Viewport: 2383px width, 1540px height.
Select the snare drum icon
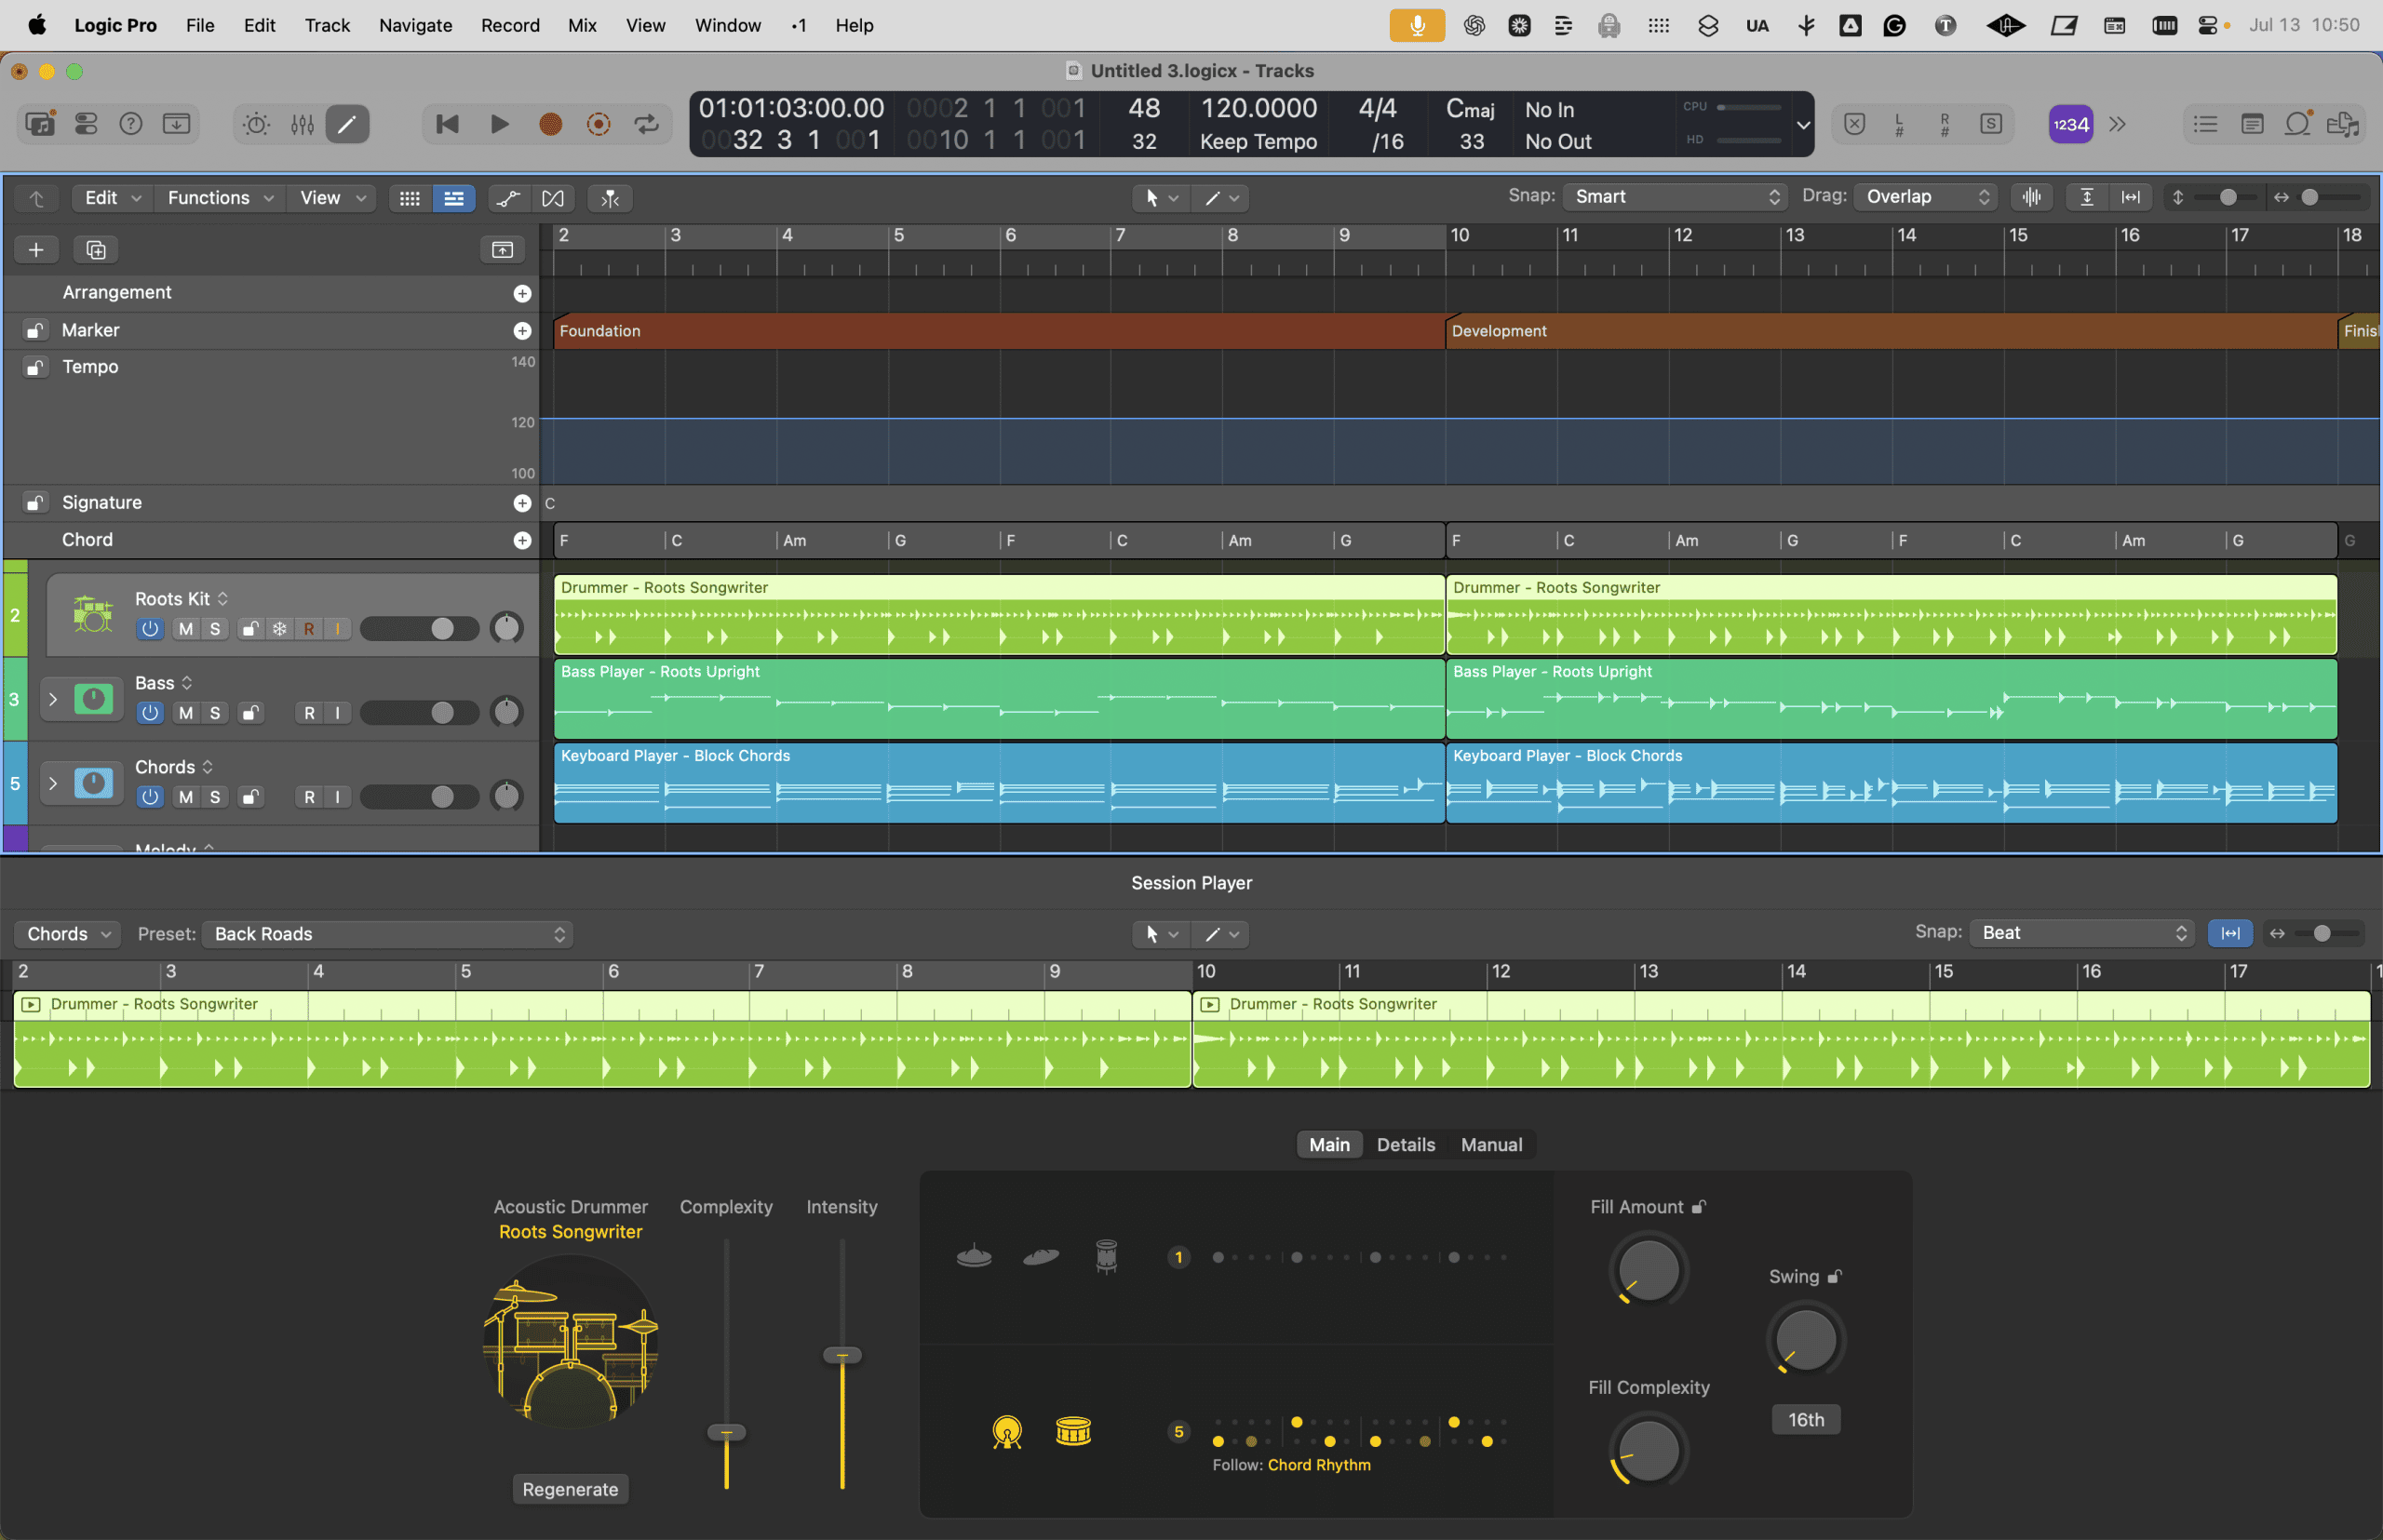coord(1072,1432)
